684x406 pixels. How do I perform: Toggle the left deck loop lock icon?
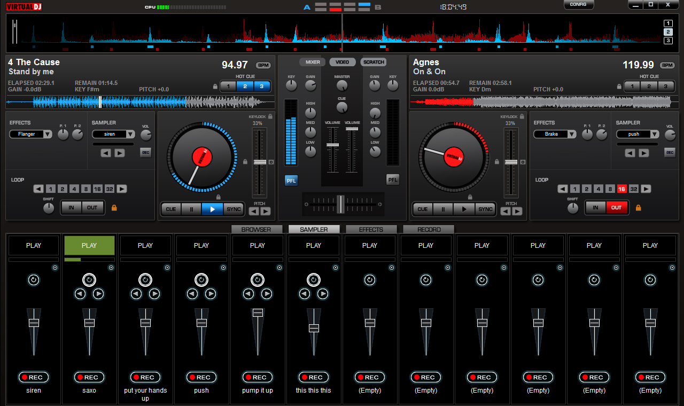pyautogui.click(x=114, y=207)
